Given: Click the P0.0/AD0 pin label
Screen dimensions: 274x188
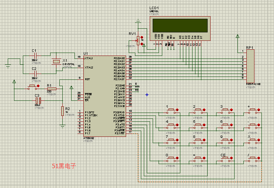Looking at the screenshot, I should pyautogui.click(x=119, y=58).
